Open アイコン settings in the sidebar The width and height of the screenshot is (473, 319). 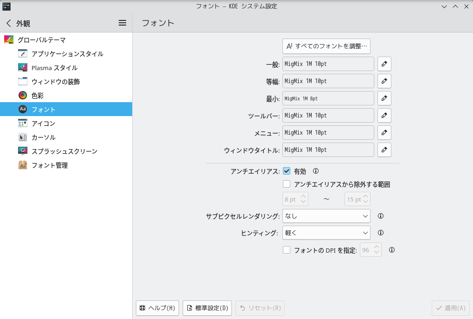[43, 124]
